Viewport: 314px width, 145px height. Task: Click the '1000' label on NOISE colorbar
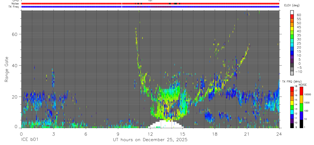[307, 103]
